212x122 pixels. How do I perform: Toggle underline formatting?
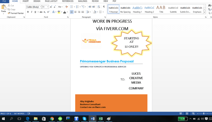click(x=35, y=12)
